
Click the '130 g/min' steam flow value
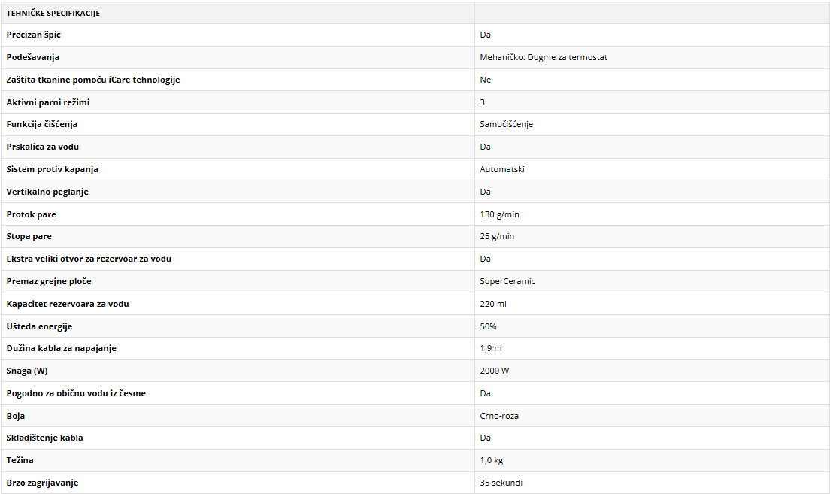(x=499, y=214)
